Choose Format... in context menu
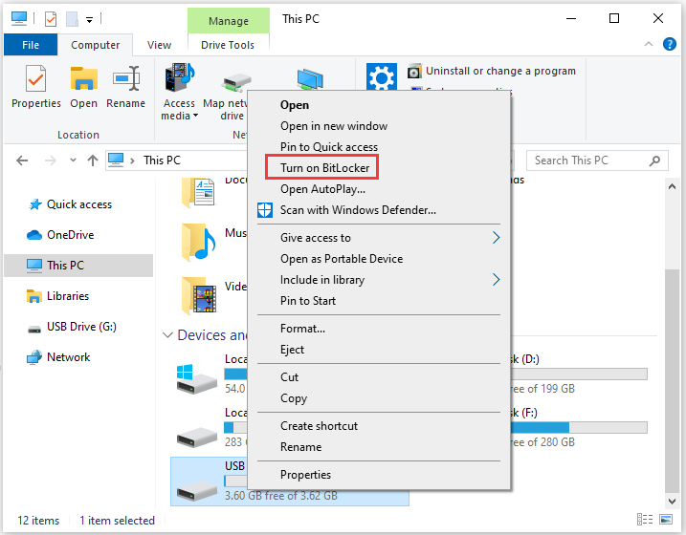This screenshot has height=535, width=686. 379,329
